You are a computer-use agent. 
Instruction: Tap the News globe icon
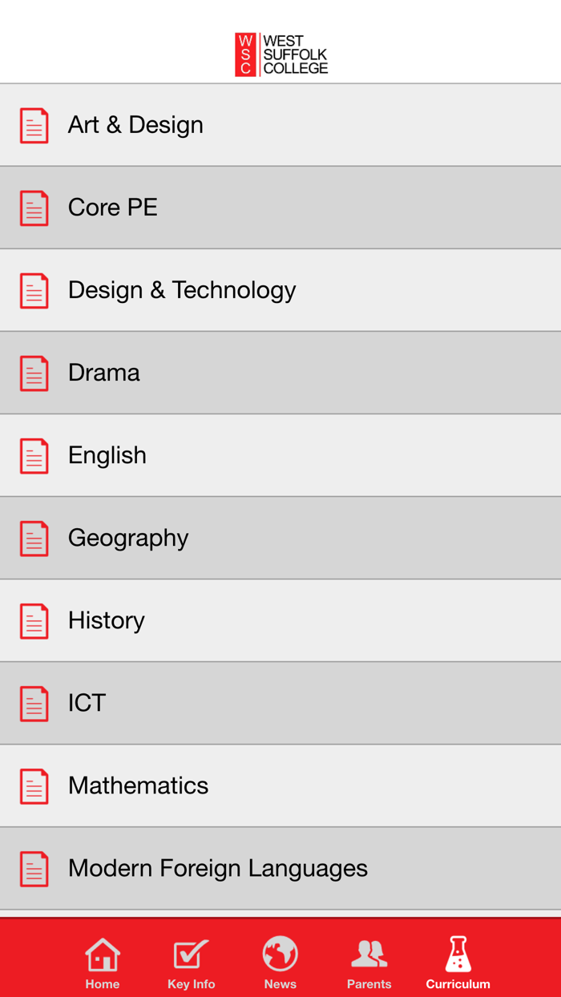click(x=280, y=954)
